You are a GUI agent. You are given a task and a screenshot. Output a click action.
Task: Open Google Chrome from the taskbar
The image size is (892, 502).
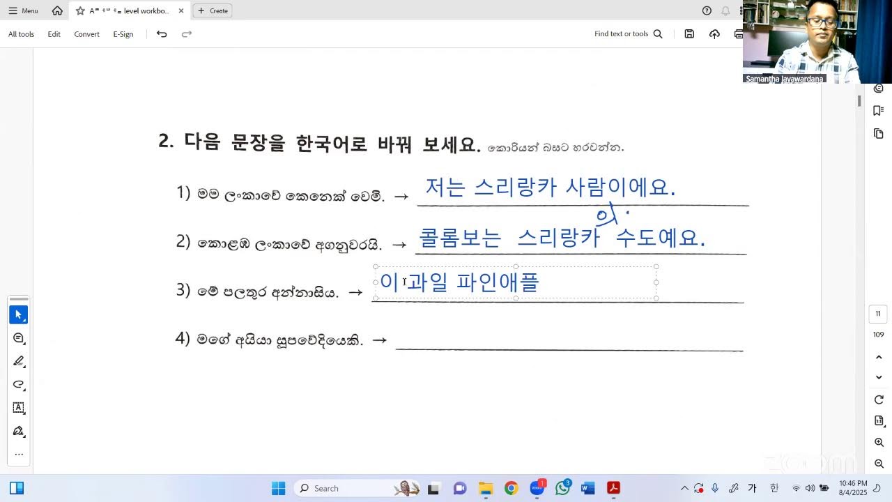click(x=511, y=488)
